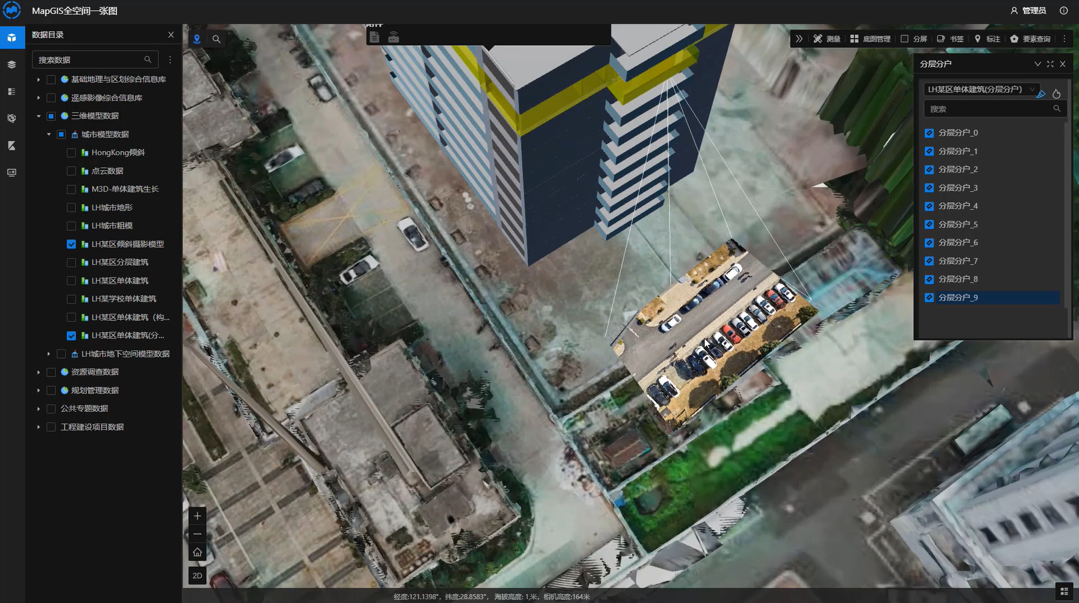
Task: Open the layers stack icon in sidebar
Action: coord(11,65)
